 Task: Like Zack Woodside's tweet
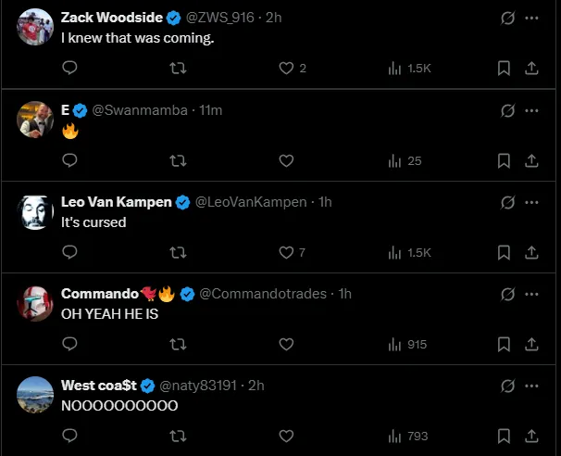[x=286, y=68]
